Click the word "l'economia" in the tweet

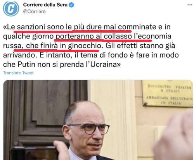[152, 36]
